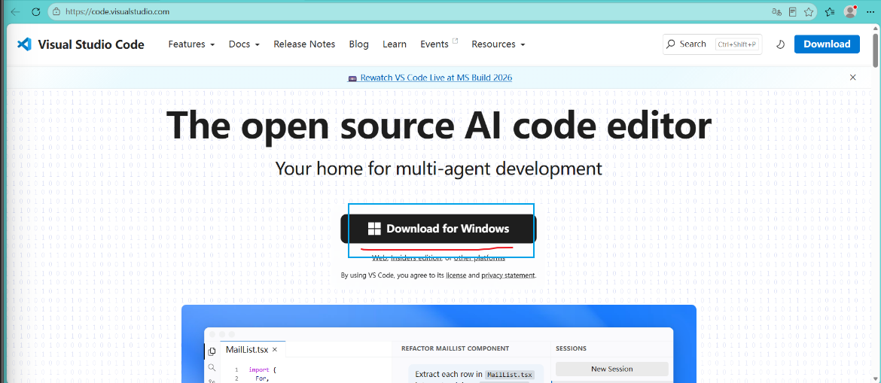Open the Release Notes page
This screenshot has height=383, width=881.
pos(304,44)
